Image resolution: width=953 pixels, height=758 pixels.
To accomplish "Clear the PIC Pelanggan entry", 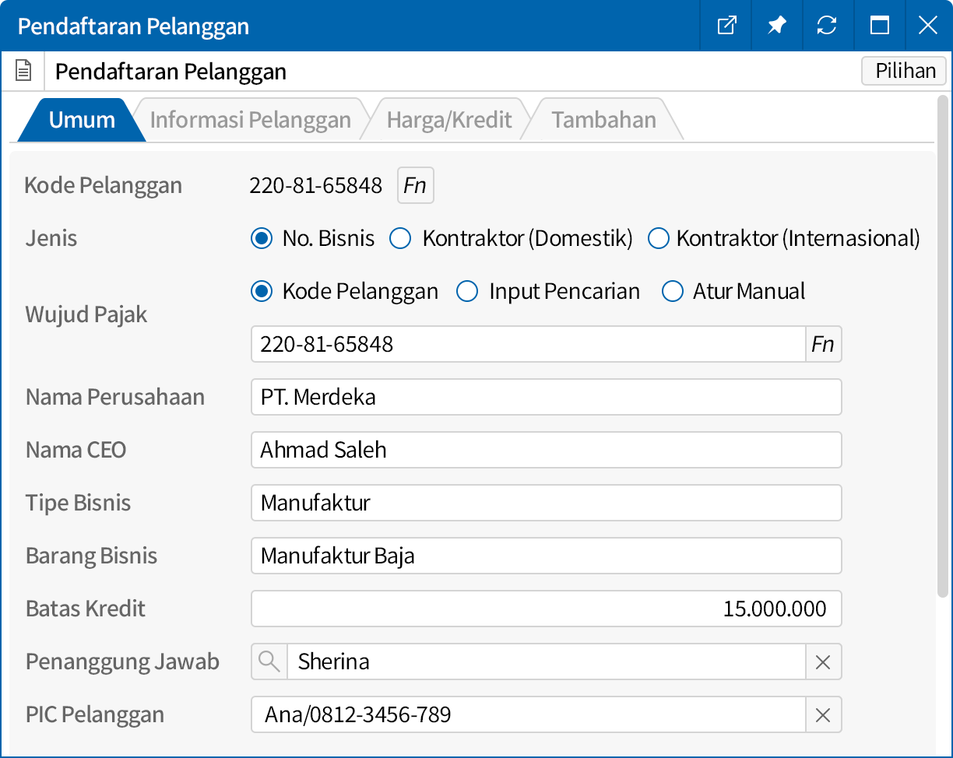I will (823, 714).
